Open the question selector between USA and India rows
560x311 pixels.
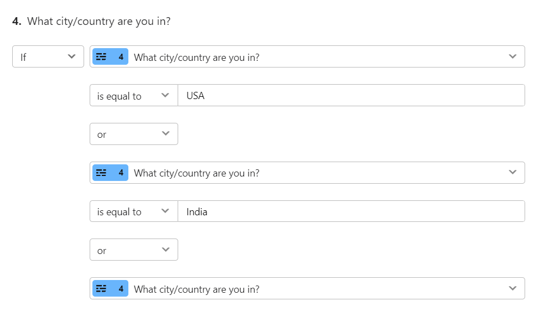(x=307, y=173)
